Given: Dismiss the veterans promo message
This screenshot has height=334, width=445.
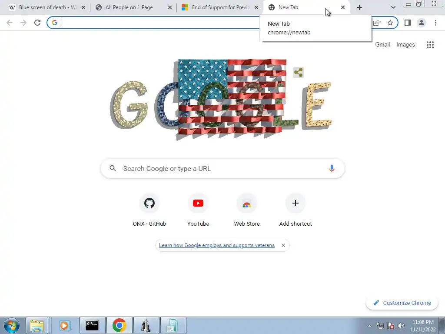Looking at the screenshot, I should [283, 245].
